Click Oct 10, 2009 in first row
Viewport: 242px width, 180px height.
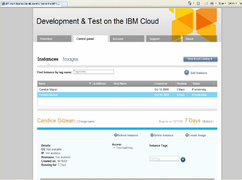(162, 90)
